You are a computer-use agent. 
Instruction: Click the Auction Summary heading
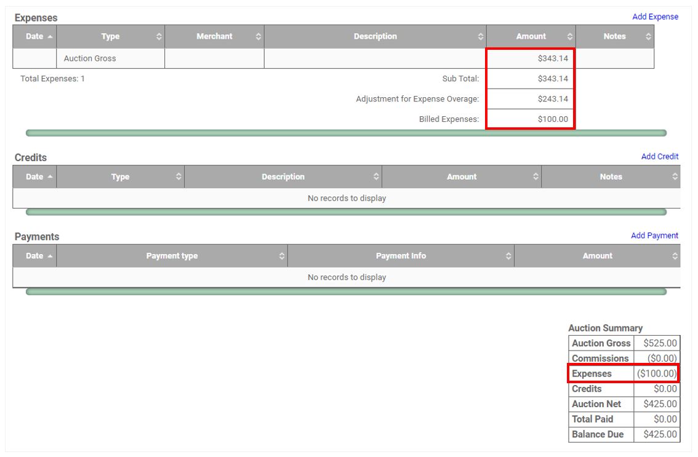pos(606,328)
